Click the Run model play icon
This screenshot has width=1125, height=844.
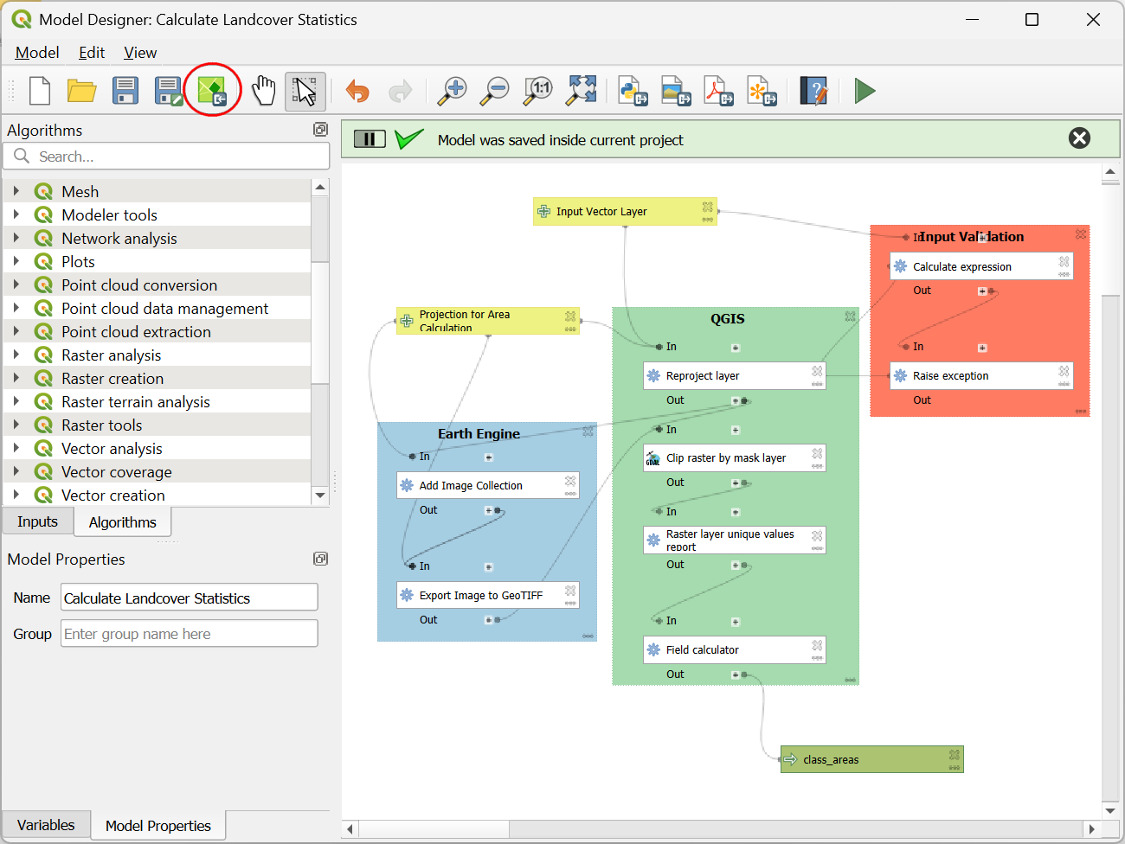864,91
